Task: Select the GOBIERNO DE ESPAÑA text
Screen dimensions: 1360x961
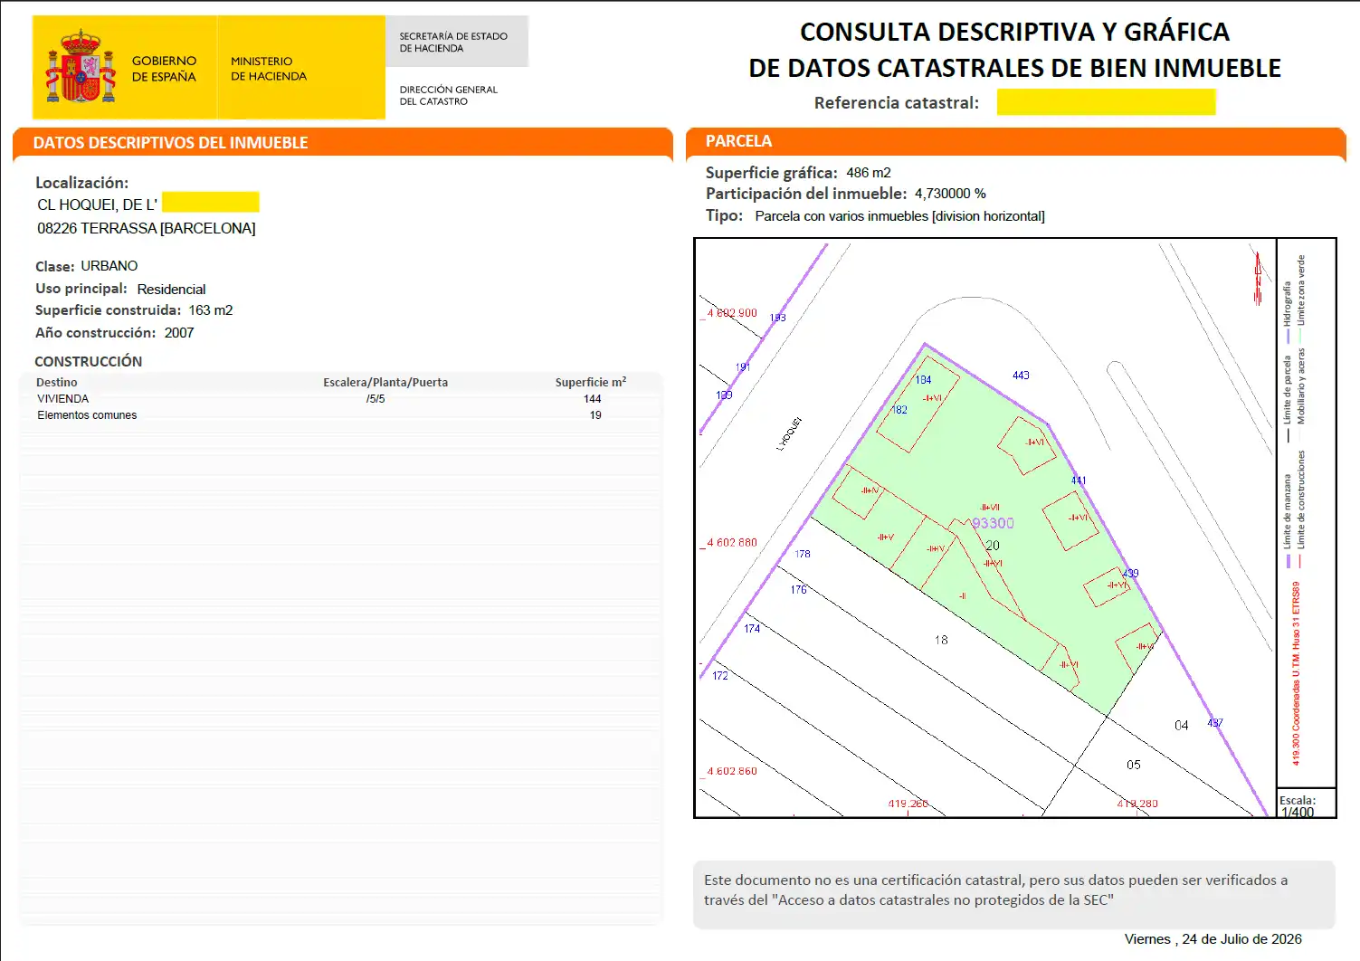Action: click(x=164, y=69)
